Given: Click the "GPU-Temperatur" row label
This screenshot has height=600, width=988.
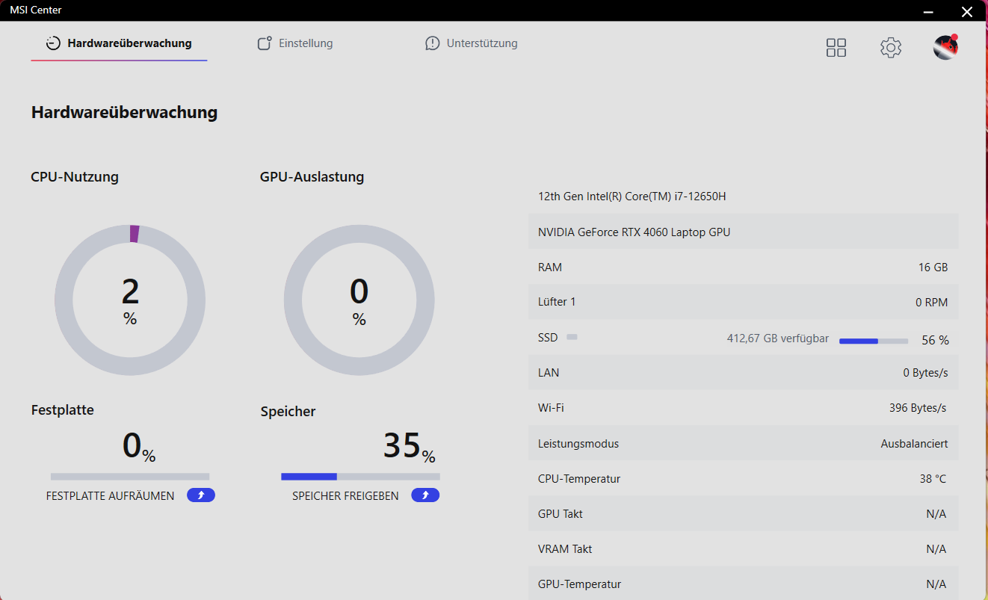Looking at the screenshot, I should (x=580, y=584).
